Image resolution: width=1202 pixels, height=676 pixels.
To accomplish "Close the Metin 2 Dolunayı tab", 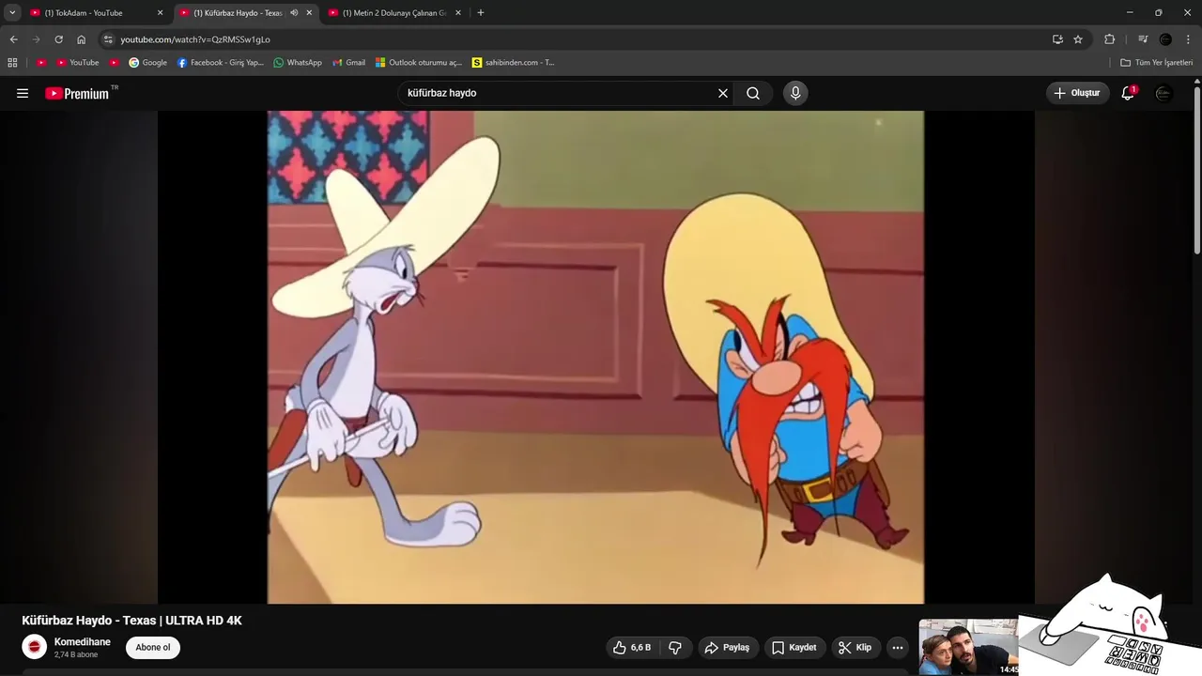I will [458, 13].
